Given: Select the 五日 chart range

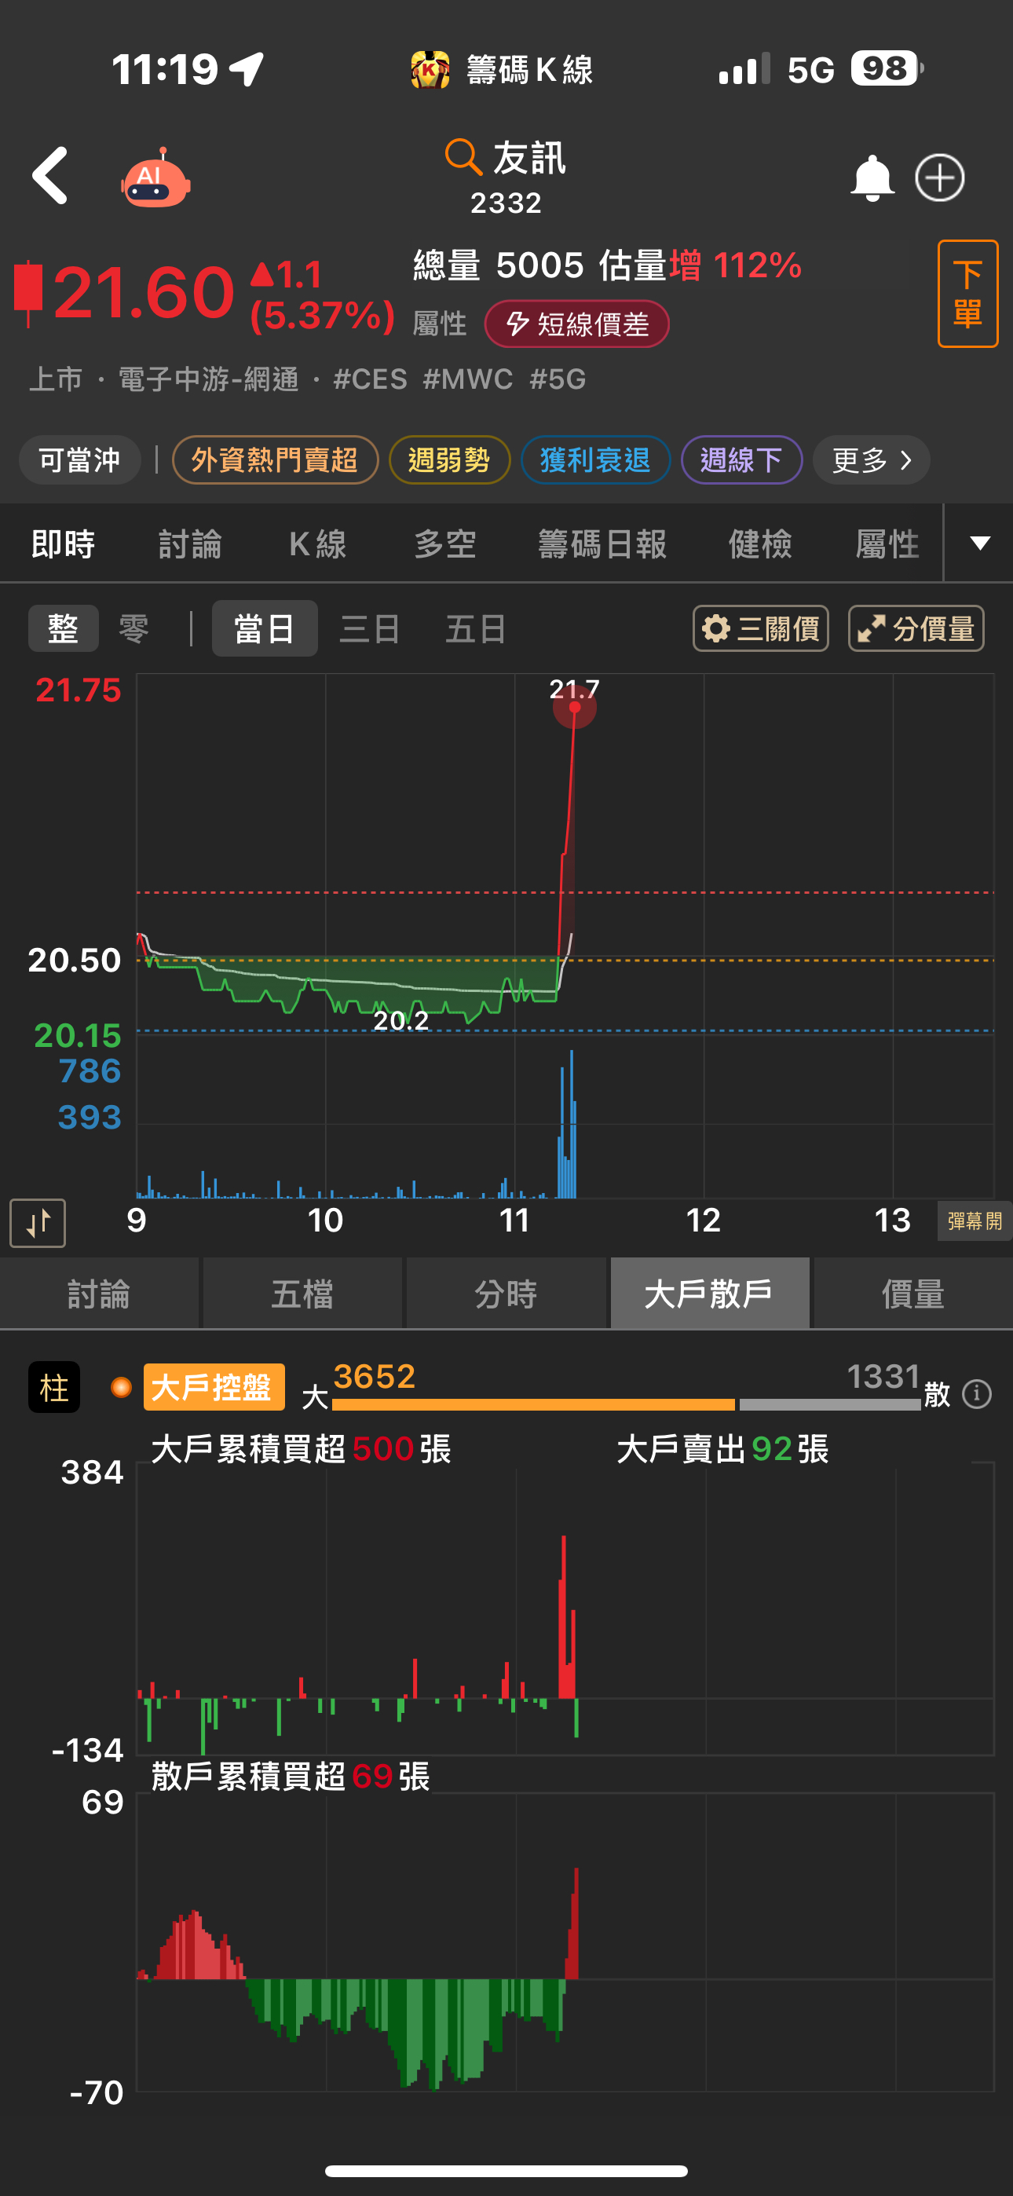Looking at the screenshot, I should (x=476, y=629).
